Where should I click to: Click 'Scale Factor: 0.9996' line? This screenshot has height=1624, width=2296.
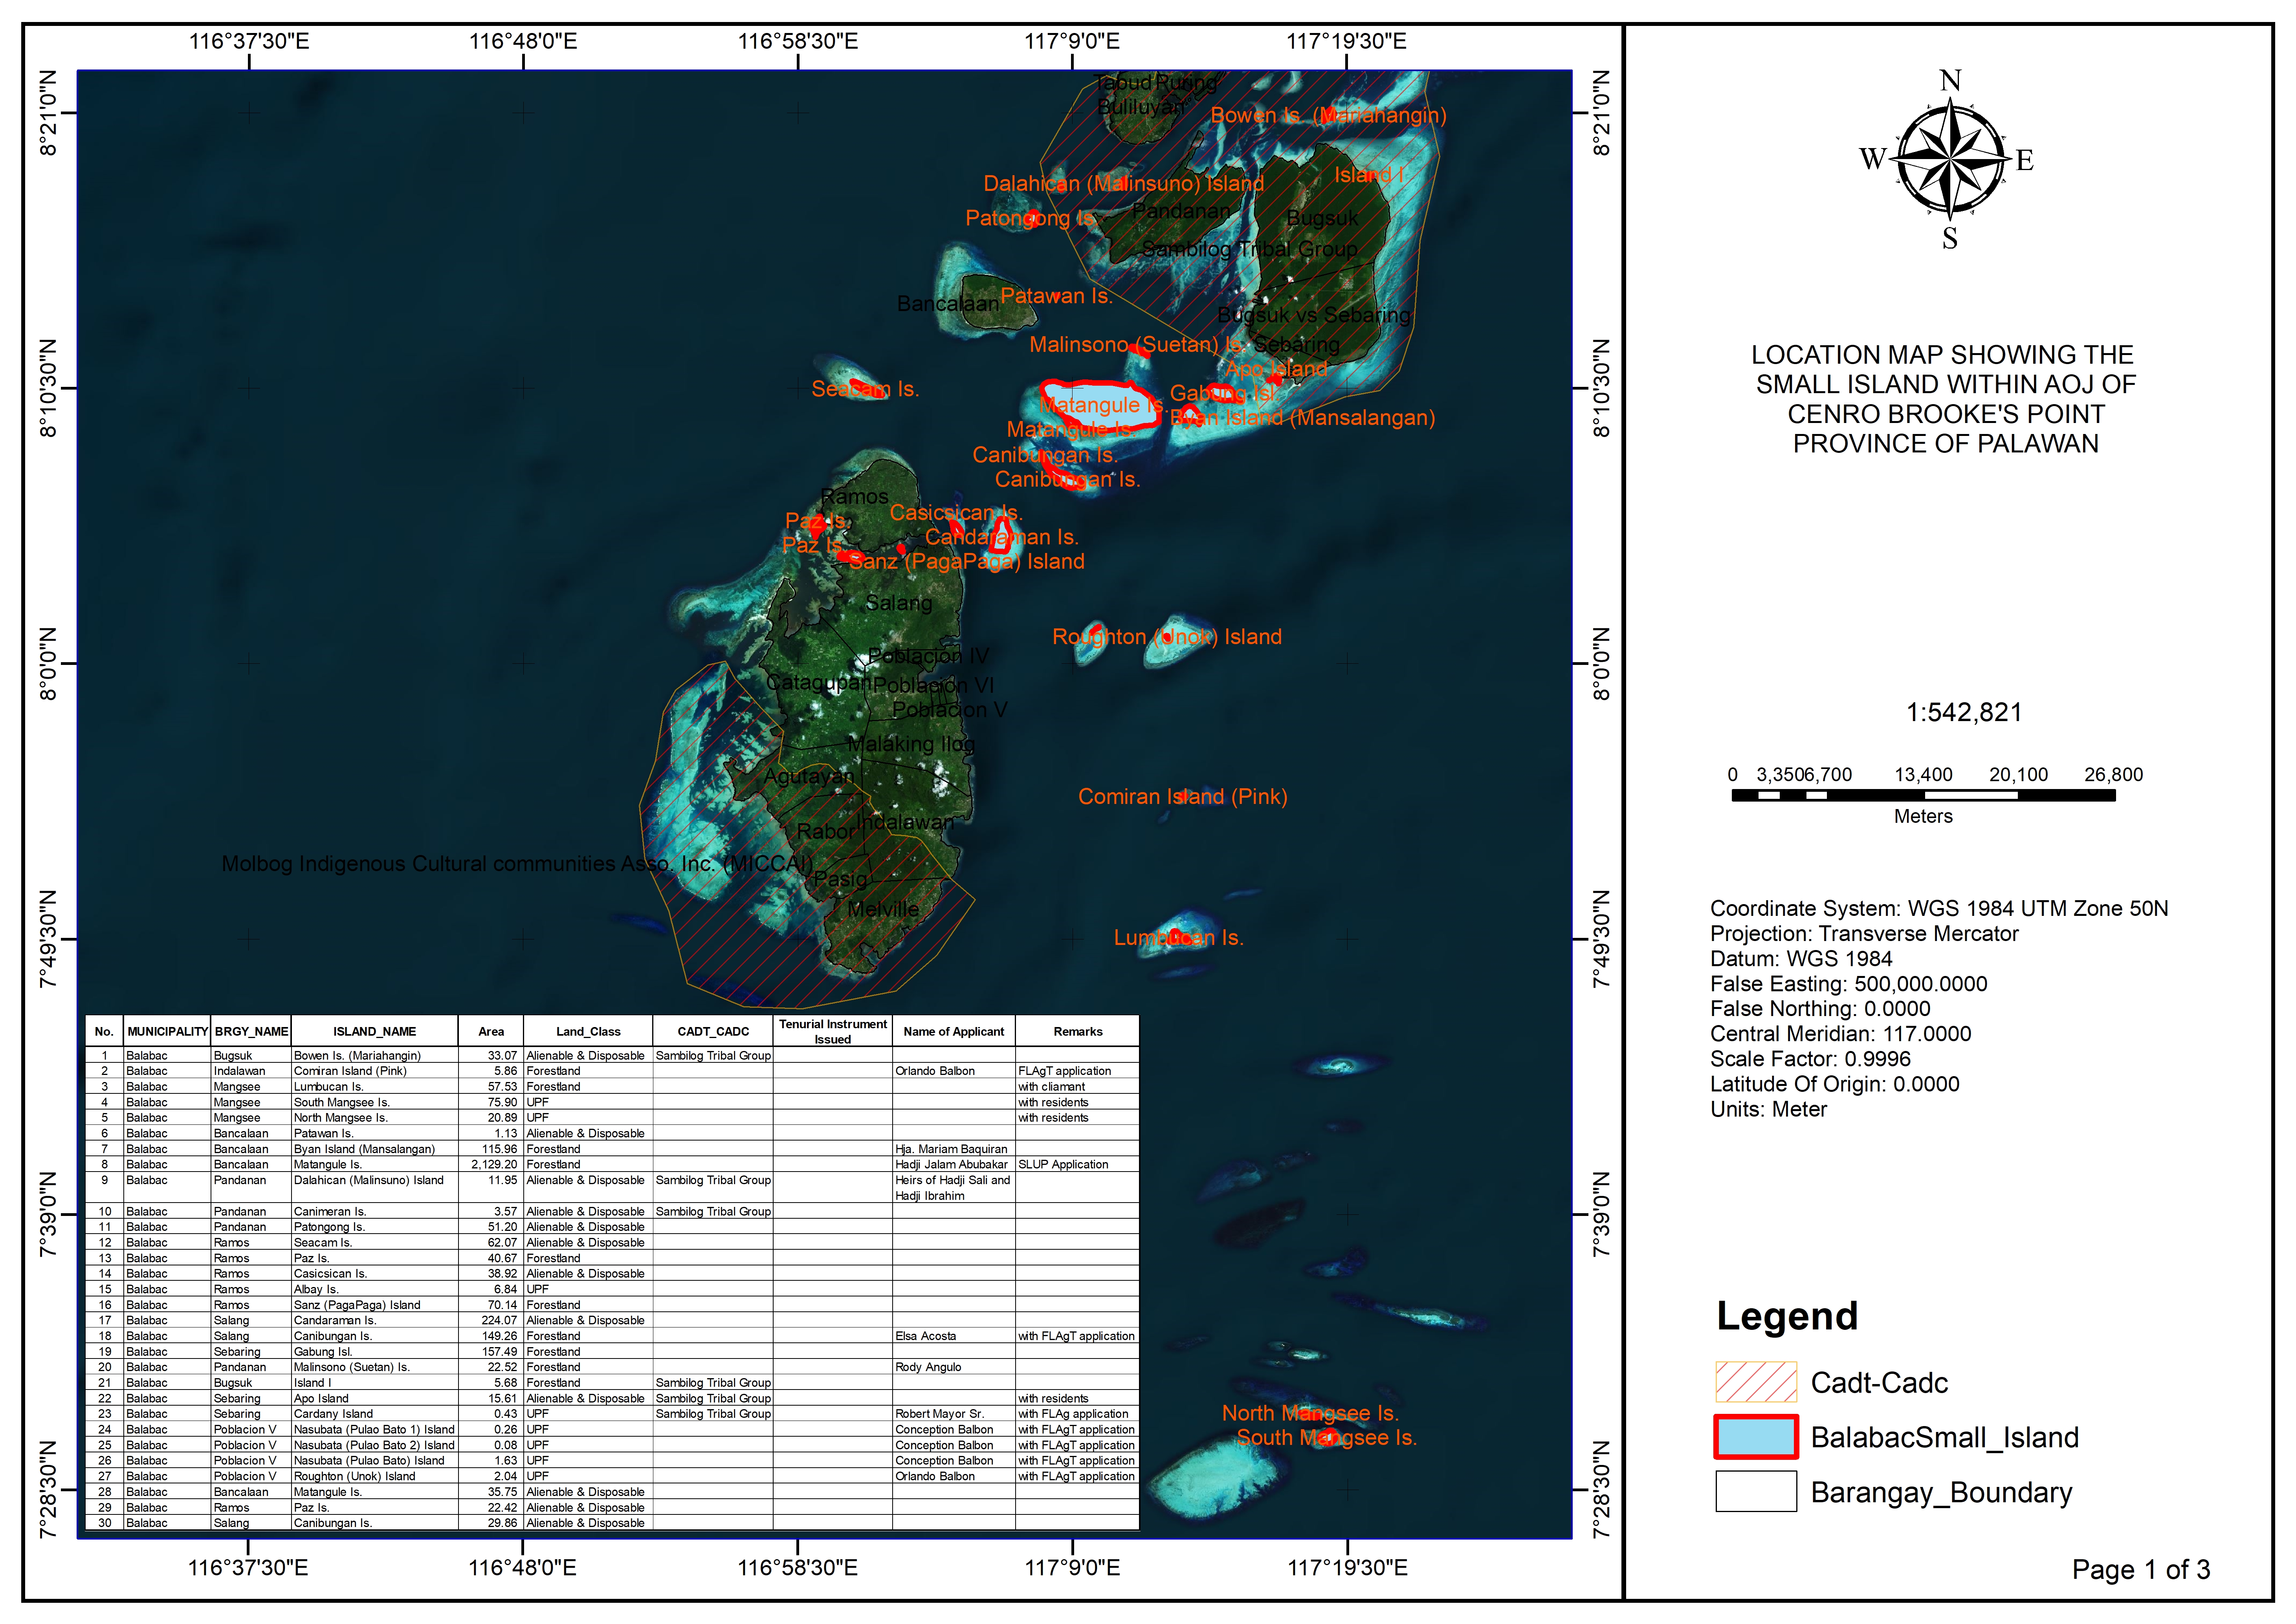pyautogui.click(x=1810, y=1058)
